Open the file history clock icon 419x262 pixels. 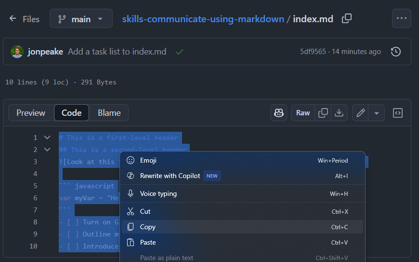click(x=396, y=52)
